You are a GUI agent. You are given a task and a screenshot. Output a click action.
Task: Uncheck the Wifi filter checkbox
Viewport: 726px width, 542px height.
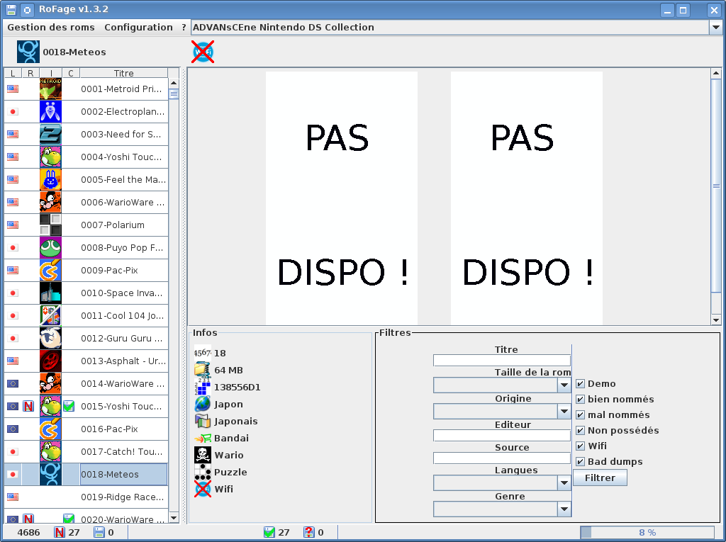(580, 446)
